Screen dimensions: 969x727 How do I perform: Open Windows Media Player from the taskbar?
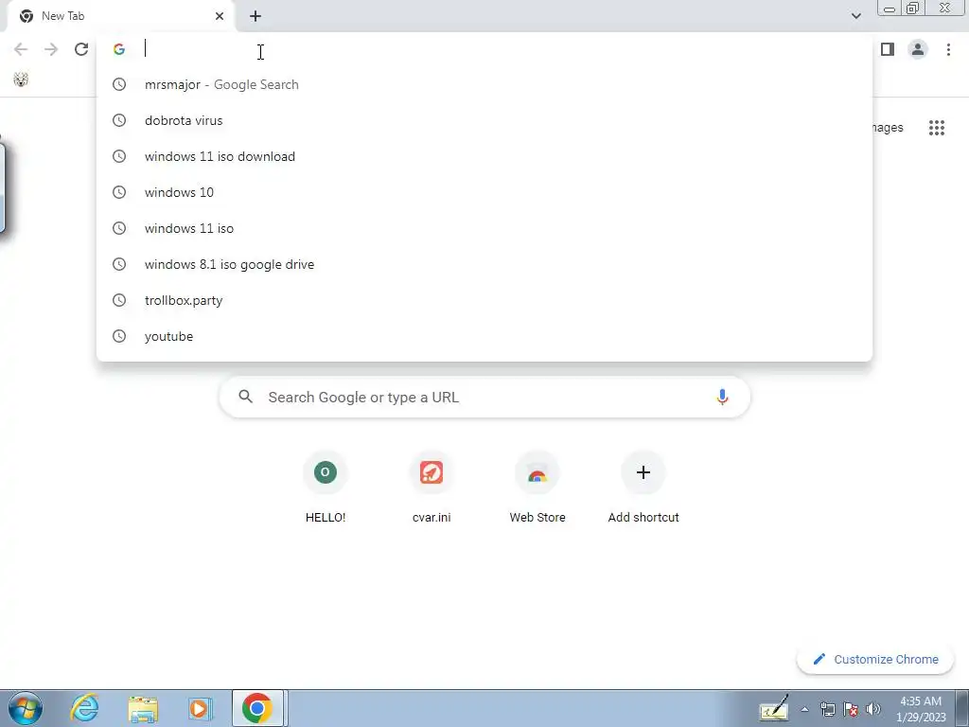pos(201,708)
